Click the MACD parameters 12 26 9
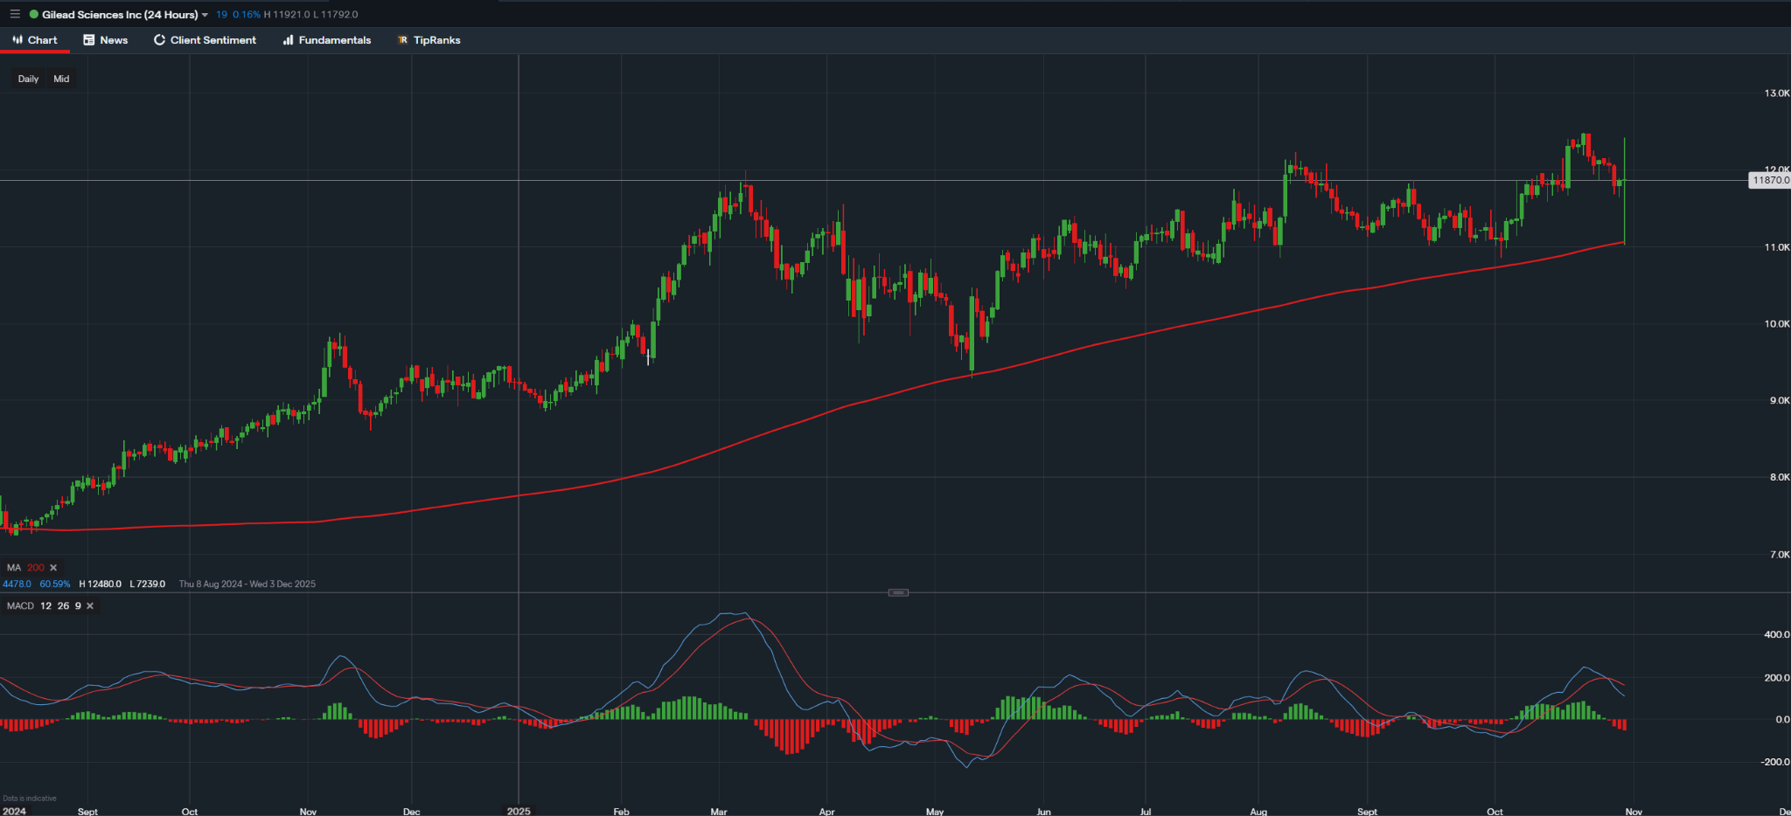1791x816 pixels. click(63, 605)
